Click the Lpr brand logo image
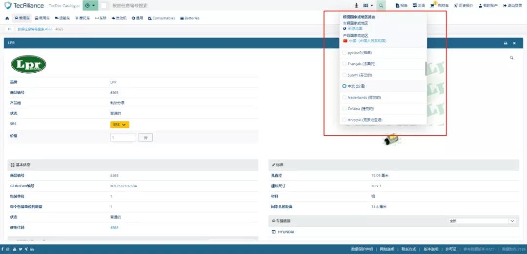The height and width of the screenshot is (254, 527). pos(28,64)
